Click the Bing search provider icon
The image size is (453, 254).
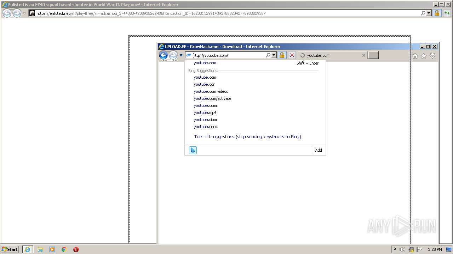[193, 150]
